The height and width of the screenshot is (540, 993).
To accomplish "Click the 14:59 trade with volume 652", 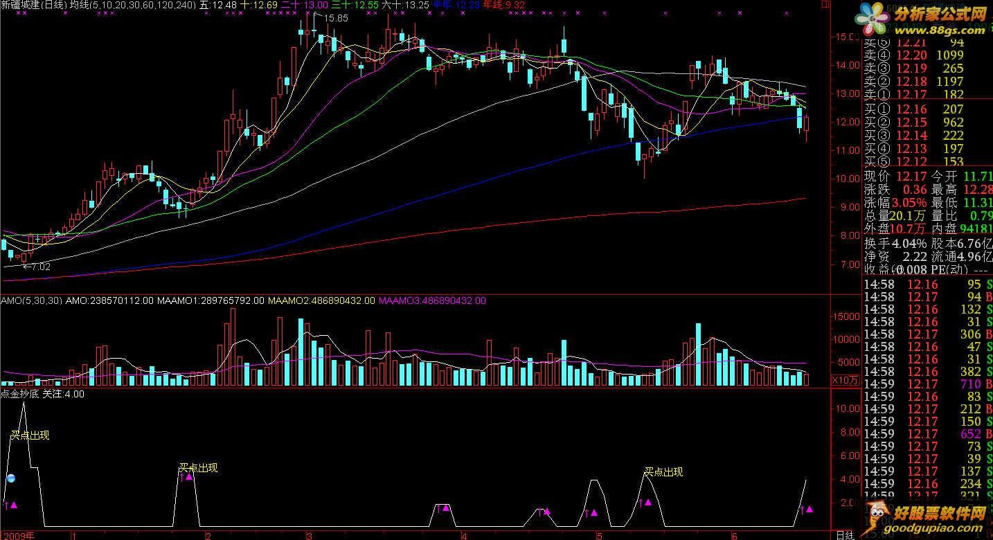I will coord(927,434).
